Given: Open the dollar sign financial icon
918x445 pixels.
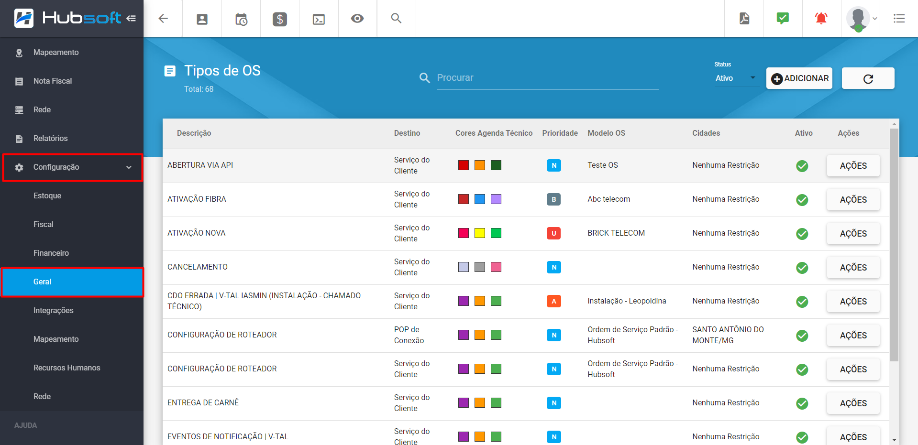Looking at the screenshot, I should pos(280,19).
